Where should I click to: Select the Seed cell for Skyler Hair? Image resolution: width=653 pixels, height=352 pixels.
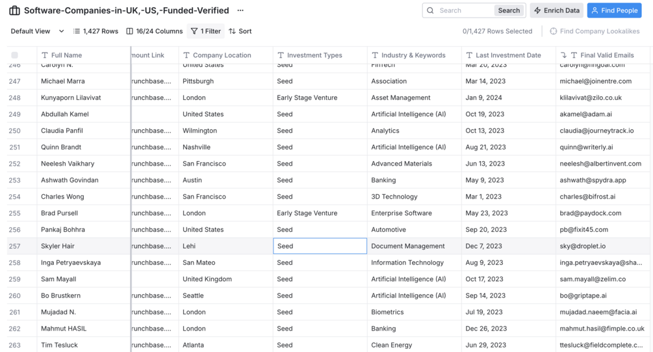[x=320, y=246]
